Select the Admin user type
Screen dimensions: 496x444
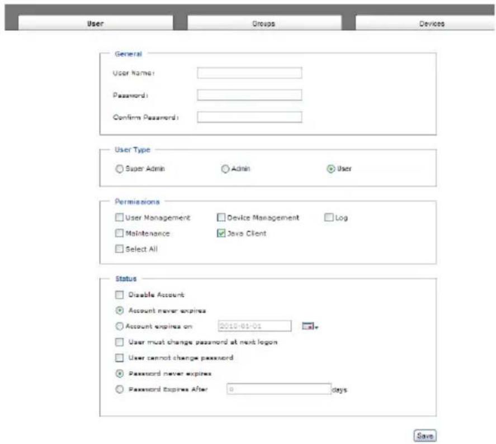click(225, 169)
